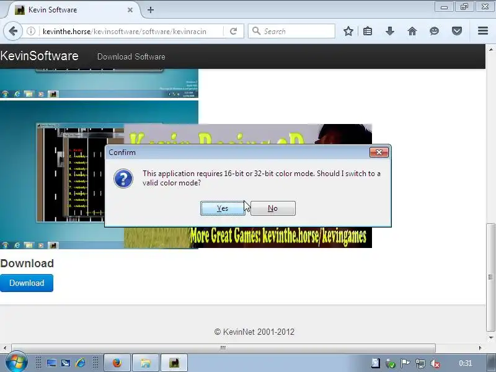Reload the page with refresh icon
This screenshot has height=372, width=496.
234,32
